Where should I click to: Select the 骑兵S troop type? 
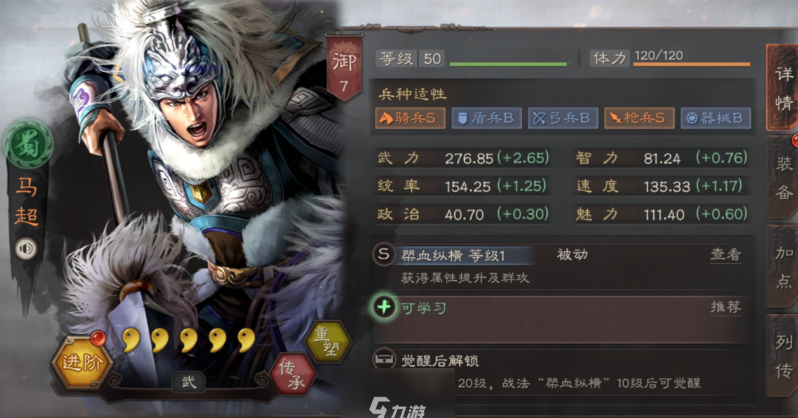coord(410,118)
